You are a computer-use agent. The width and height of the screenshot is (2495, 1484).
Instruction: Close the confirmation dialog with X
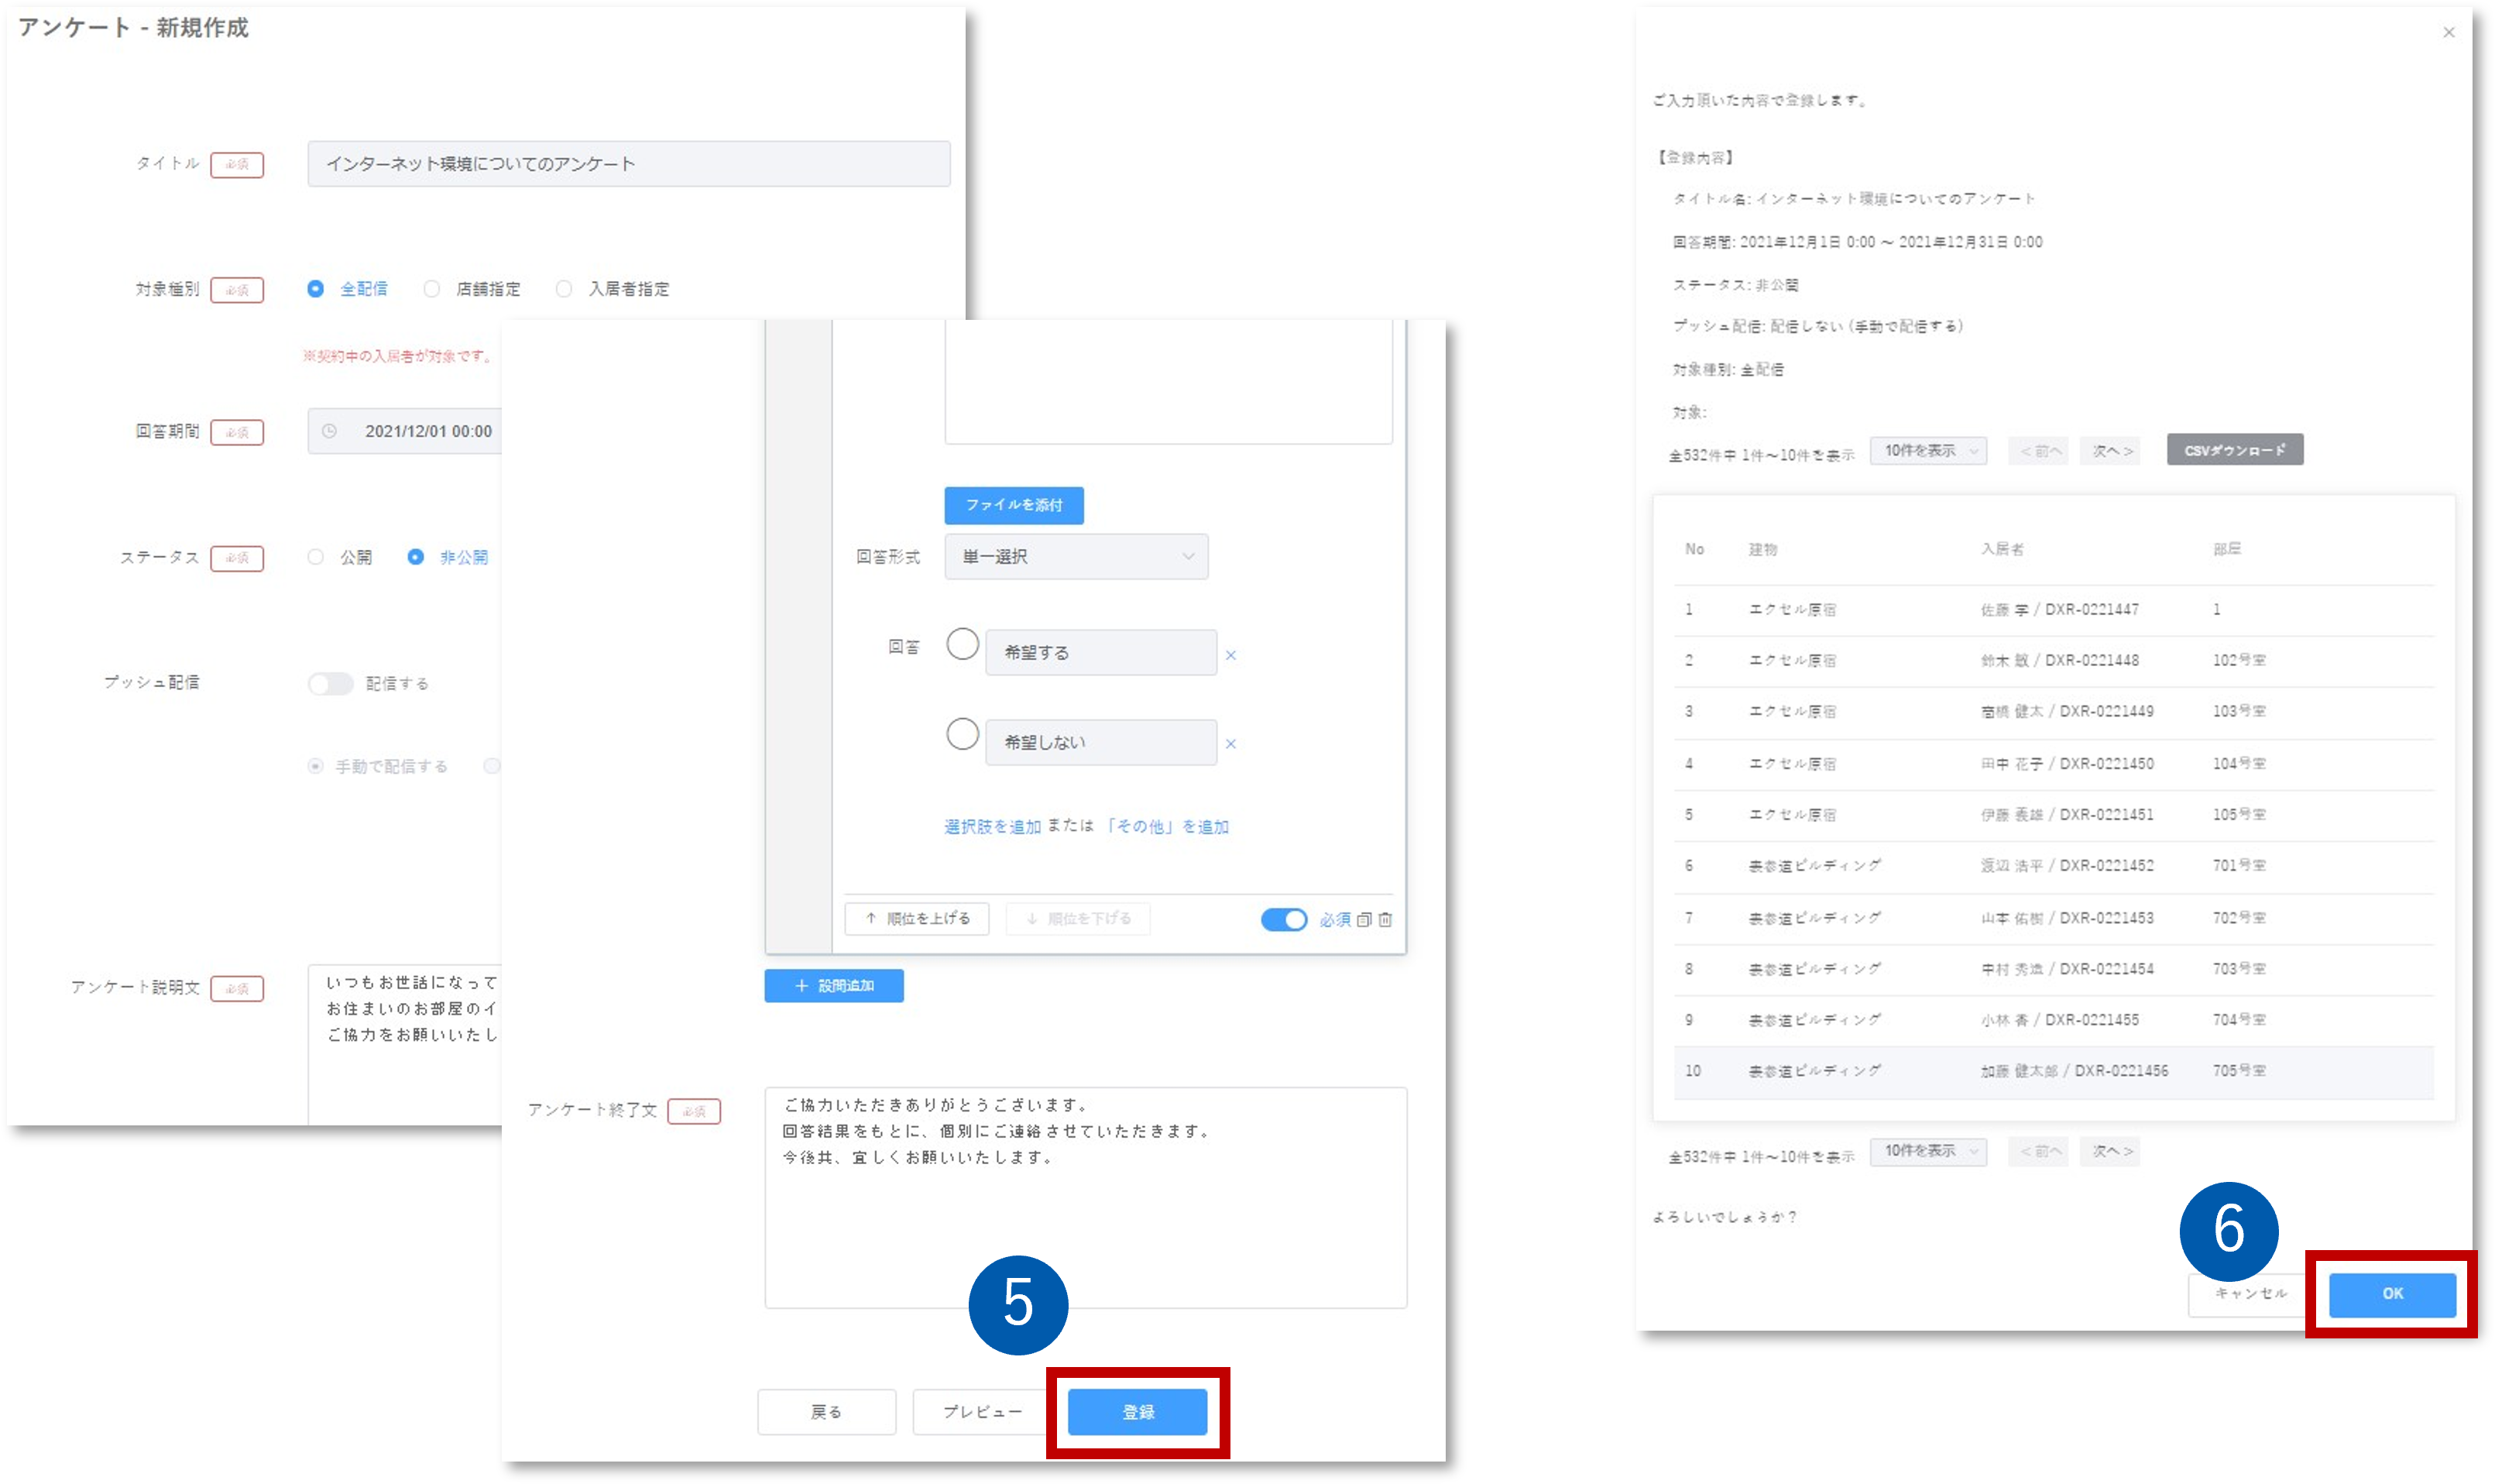pos(2448,33)
